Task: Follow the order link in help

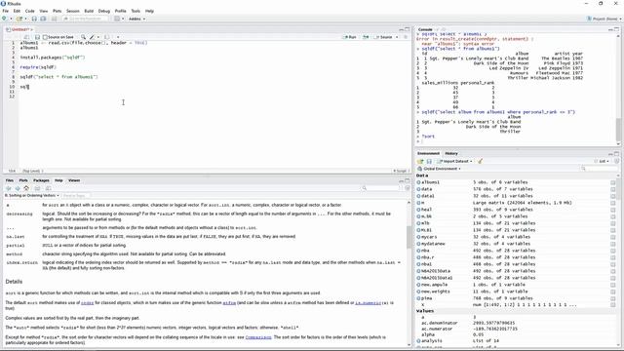Action: [87, 303]
